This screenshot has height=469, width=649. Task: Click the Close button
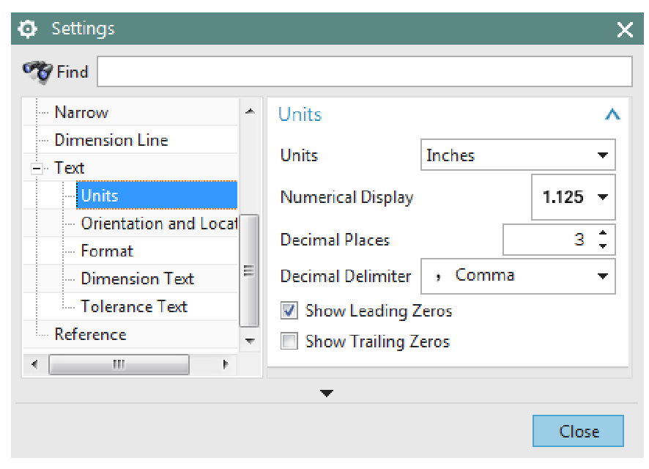coord(578,431)
